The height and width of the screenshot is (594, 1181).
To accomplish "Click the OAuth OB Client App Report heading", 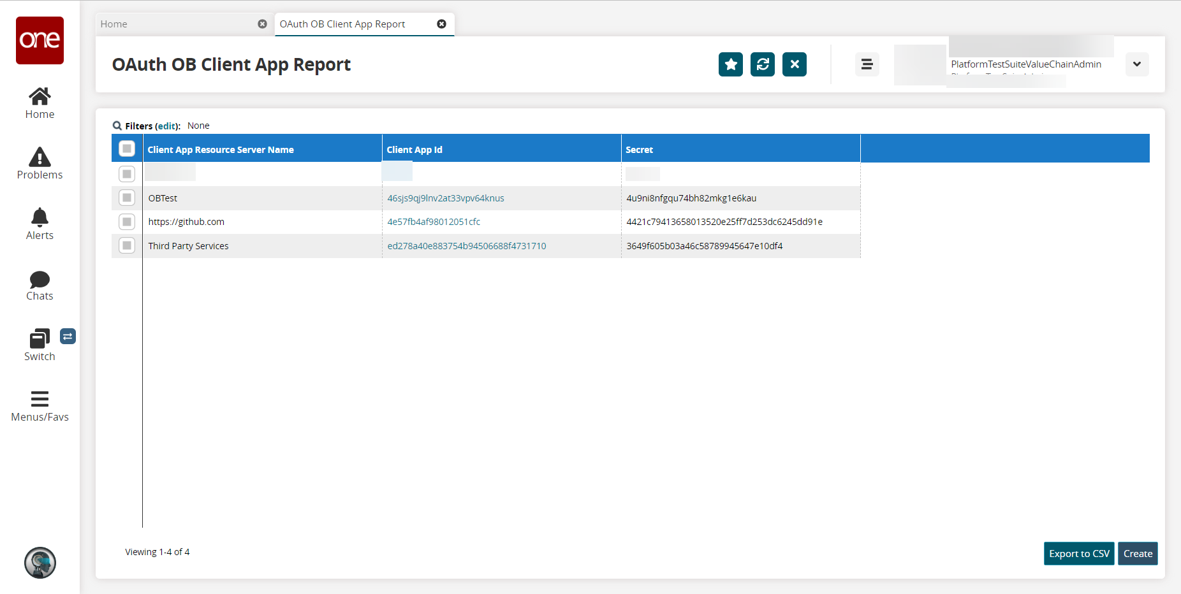I will [x=231, y=64].
